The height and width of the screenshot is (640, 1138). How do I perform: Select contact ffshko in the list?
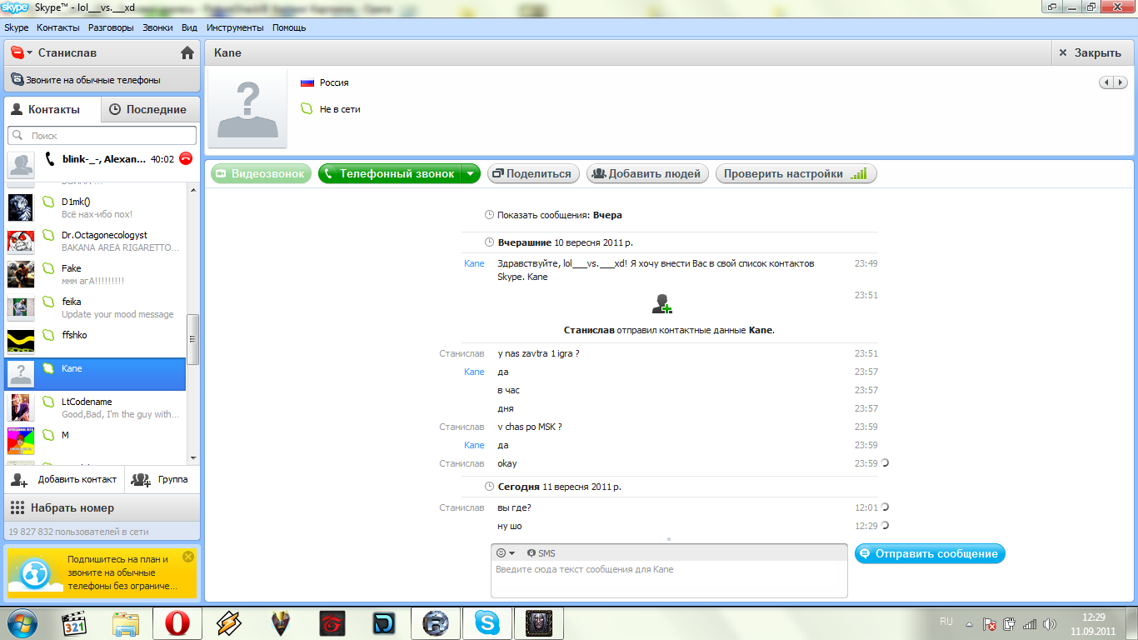coord(96,341)
